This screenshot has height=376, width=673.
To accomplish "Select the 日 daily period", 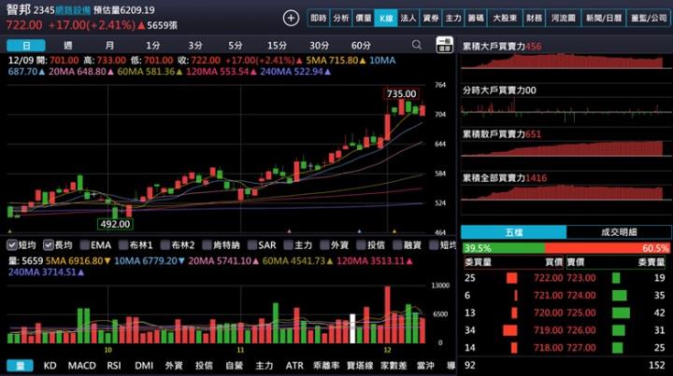I will 26,46.
